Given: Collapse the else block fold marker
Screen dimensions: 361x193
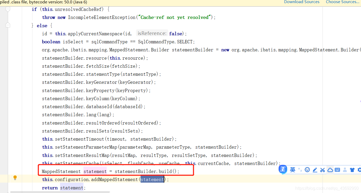Looking at the screenshot, I should [x=8, y=25].
